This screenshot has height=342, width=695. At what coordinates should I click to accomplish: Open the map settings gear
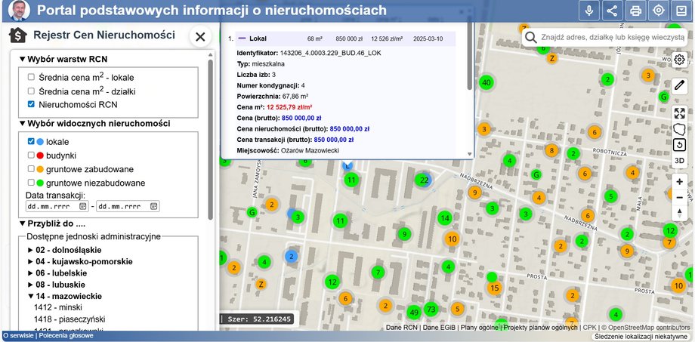tap(680, 60)
